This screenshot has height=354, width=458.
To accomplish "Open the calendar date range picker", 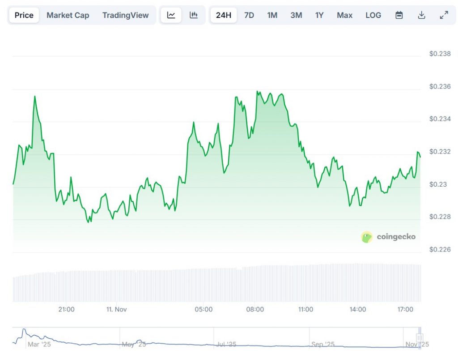I will click(399, 15).
